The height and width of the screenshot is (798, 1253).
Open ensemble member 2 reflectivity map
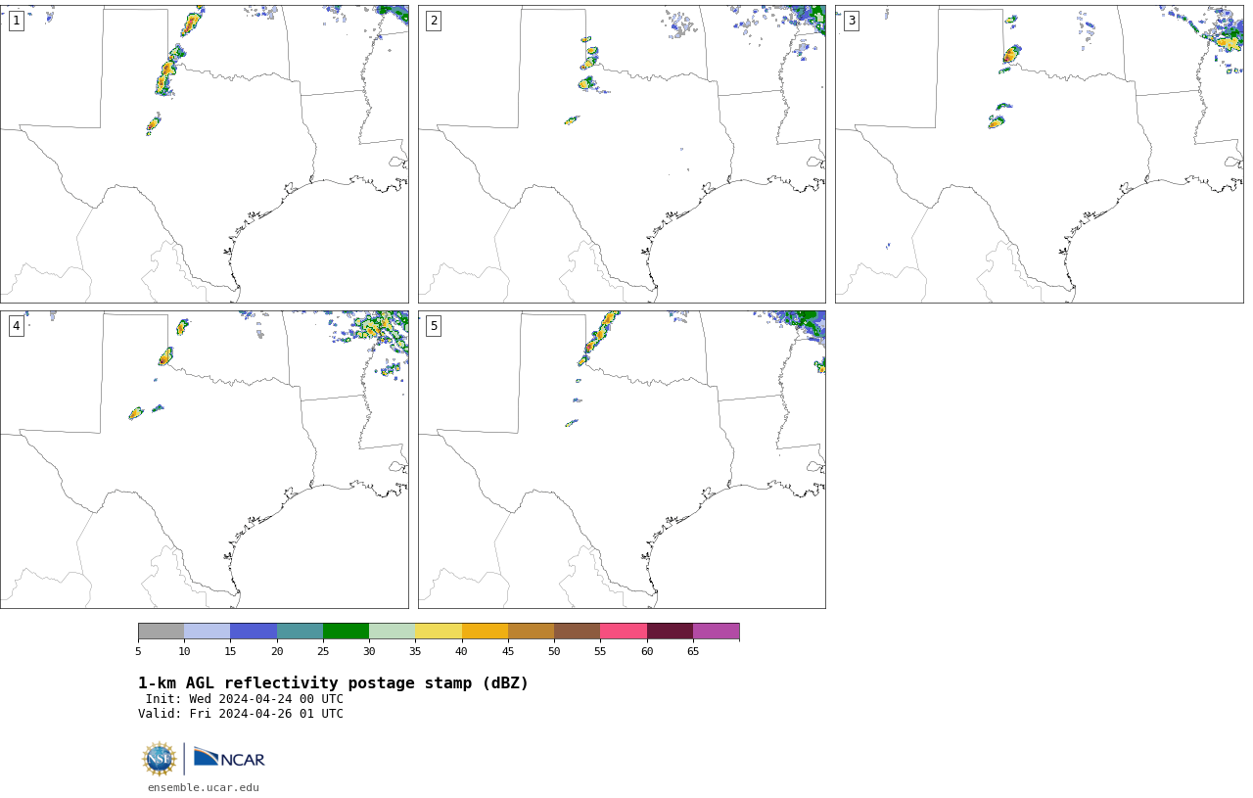[x=622, y=154]
